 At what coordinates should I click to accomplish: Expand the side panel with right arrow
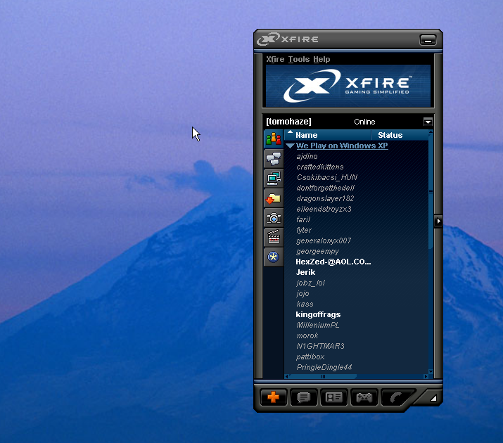tap(438, 221)
